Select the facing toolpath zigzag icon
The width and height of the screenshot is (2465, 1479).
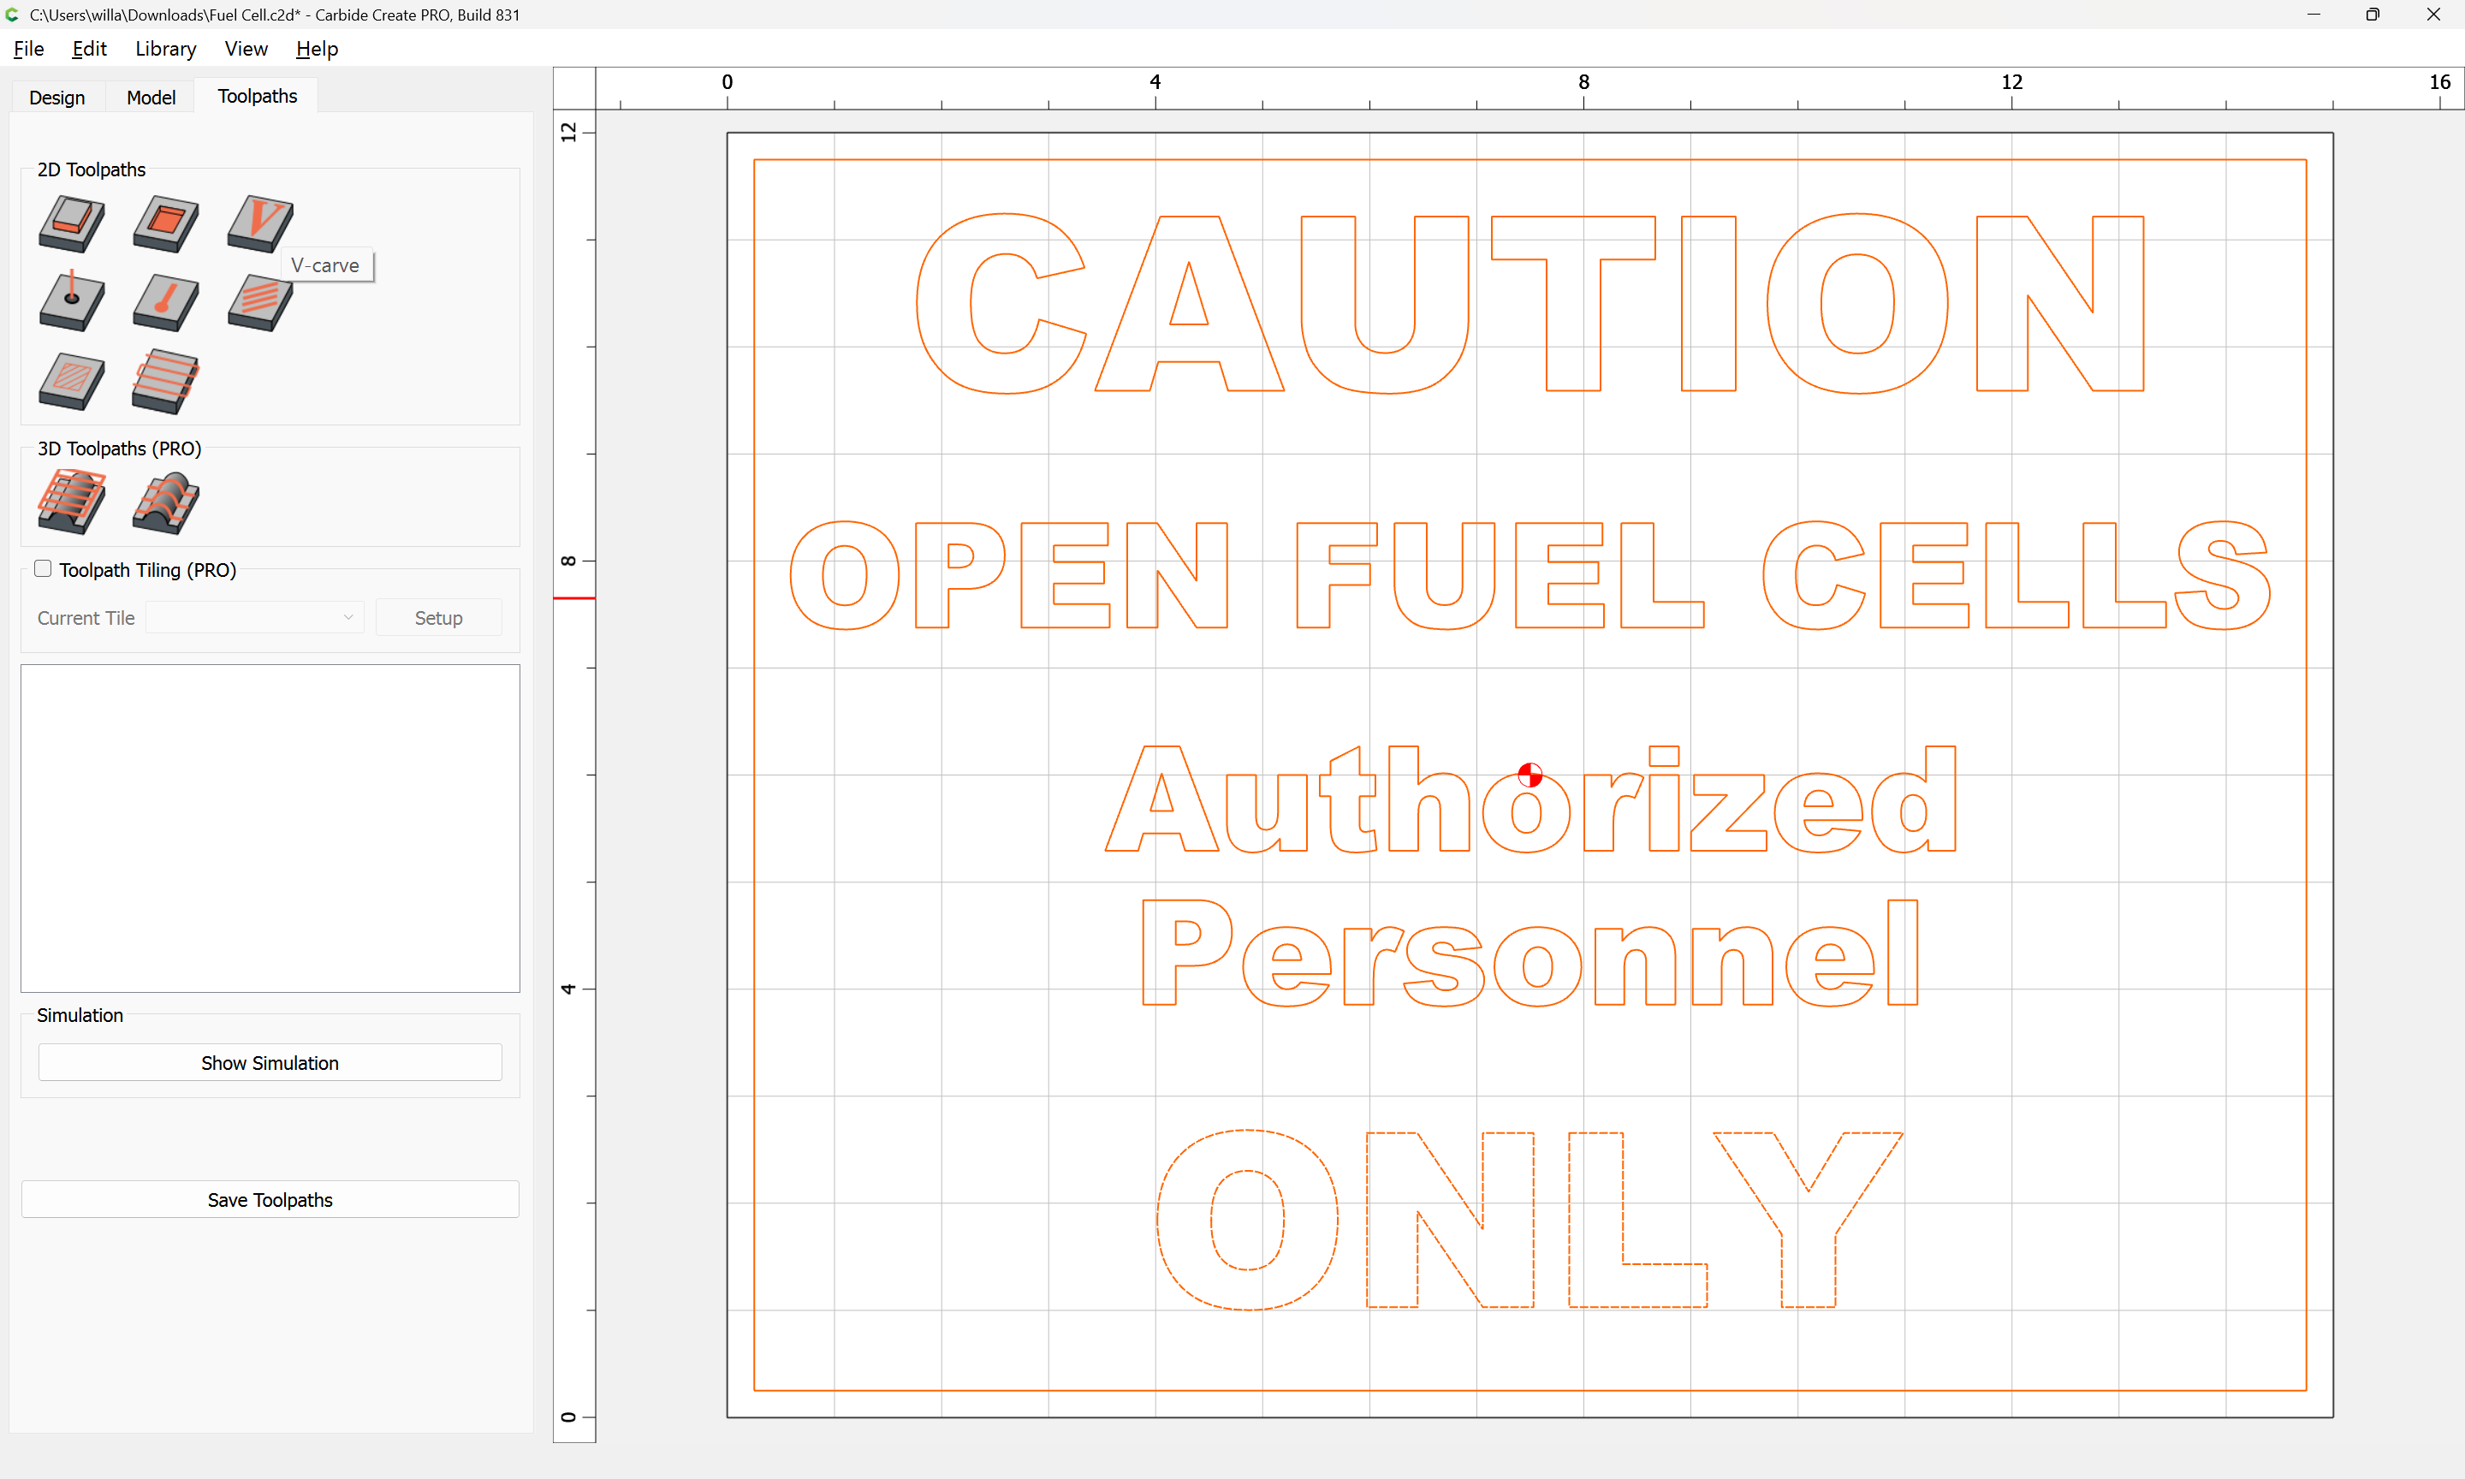click(165, 381)
